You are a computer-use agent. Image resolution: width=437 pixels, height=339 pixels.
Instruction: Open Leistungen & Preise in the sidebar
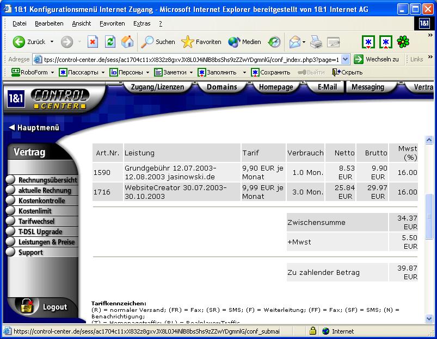[42, 242]
